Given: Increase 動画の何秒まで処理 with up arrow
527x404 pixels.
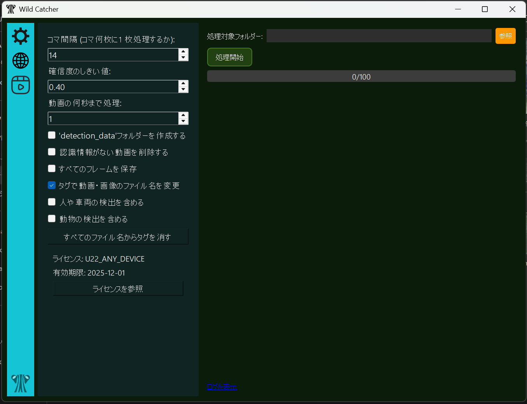Looking at the screenshot, I should pos(183,115).
